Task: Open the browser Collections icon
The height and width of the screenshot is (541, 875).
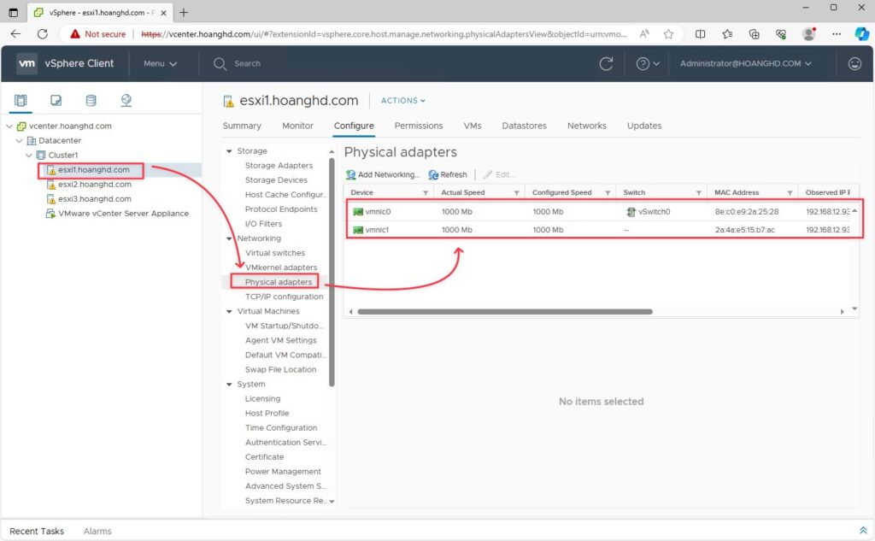Action: click(x=754, y=34)
